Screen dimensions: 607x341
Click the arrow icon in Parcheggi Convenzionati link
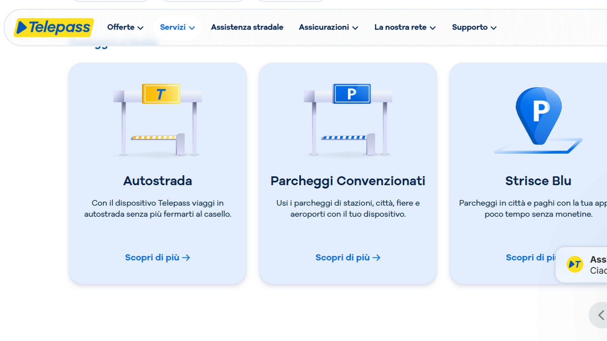(x=377, y=258)
